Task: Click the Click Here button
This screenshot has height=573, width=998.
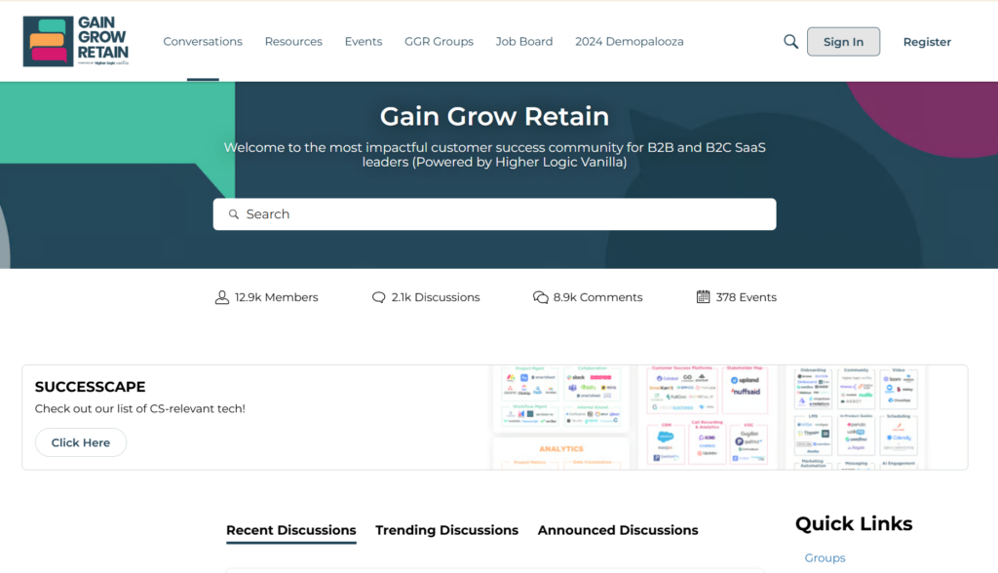Action: click(x=81, y=442)
